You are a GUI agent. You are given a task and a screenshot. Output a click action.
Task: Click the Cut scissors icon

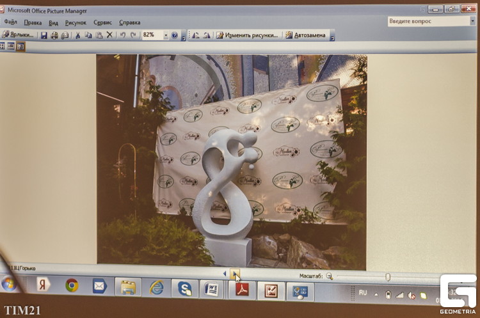click(x=77, y=35)
